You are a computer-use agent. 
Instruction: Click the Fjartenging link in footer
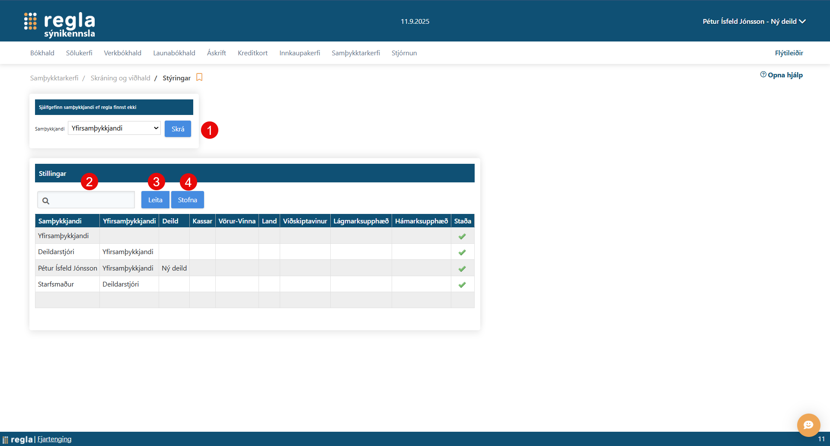click(54, 439)
